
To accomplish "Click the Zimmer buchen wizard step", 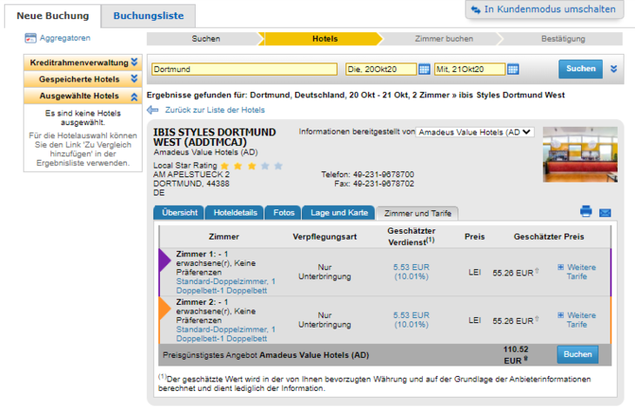I will 444,39.
